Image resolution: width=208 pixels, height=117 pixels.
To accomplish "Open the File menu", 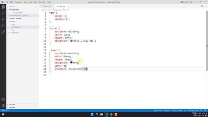I will (x=7, y=2).
